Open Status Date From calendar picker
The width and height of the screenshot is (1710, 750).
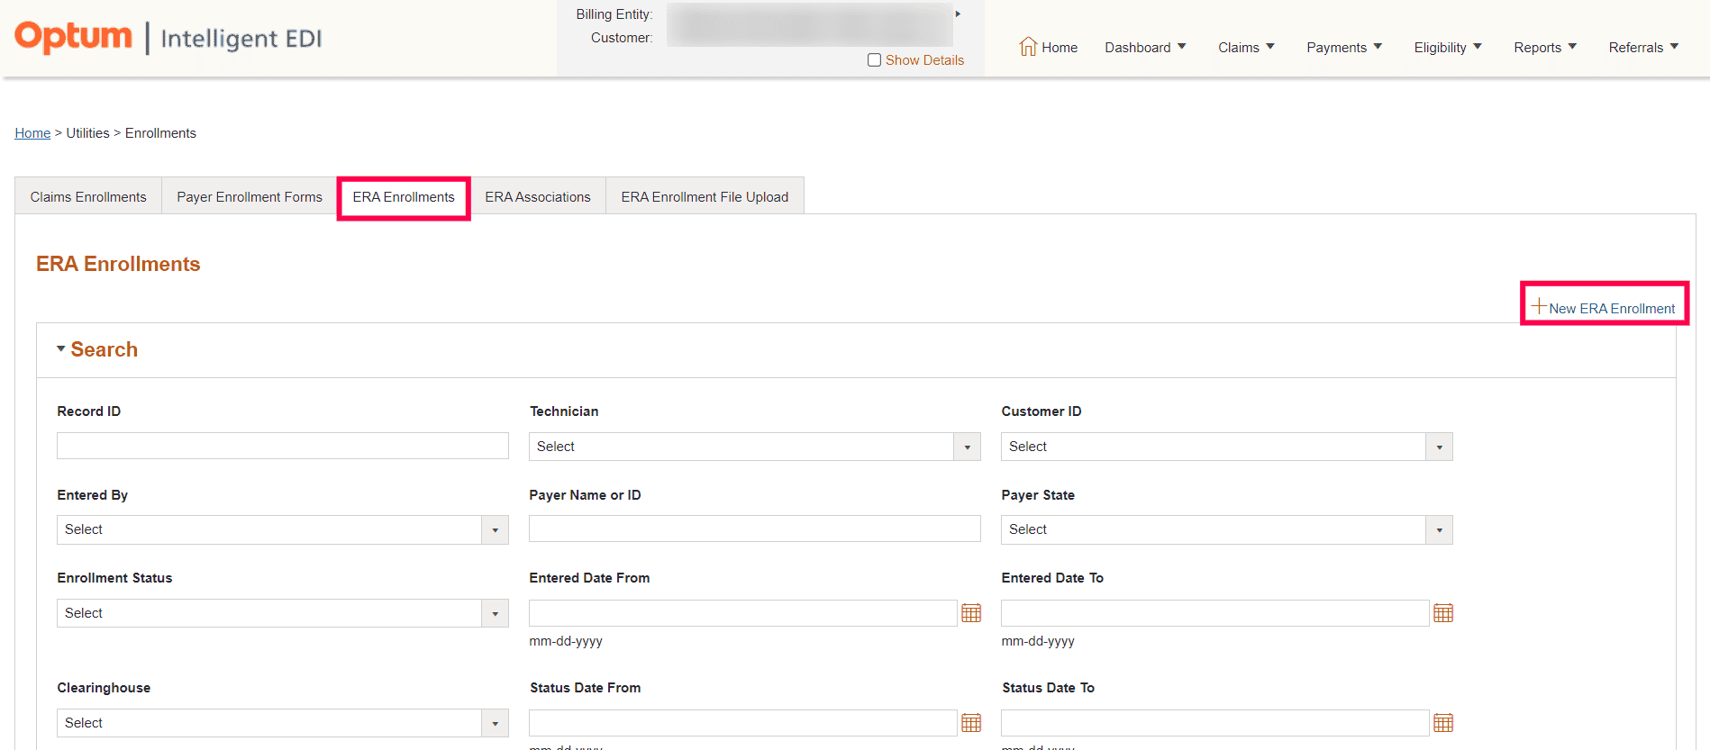point(970,723)
